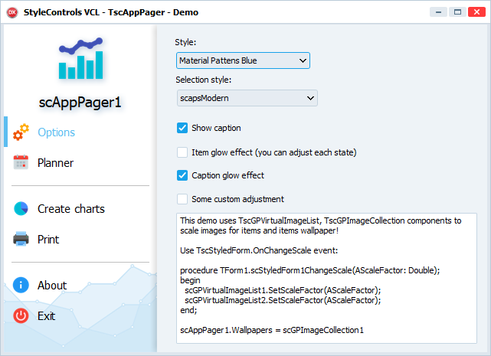Click the arrow of the Style combo box
491x356 pixels.
click(x=303, y=60)
